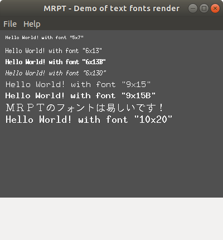223x240 pixels.
Task: Open the File menu
Action: (10, 24)
